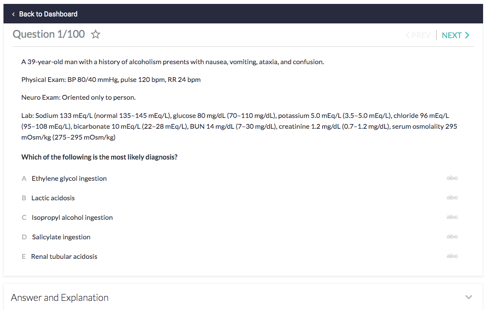
Task: Strike out Renal tubular acidosis option
Action: coord(452,256)
